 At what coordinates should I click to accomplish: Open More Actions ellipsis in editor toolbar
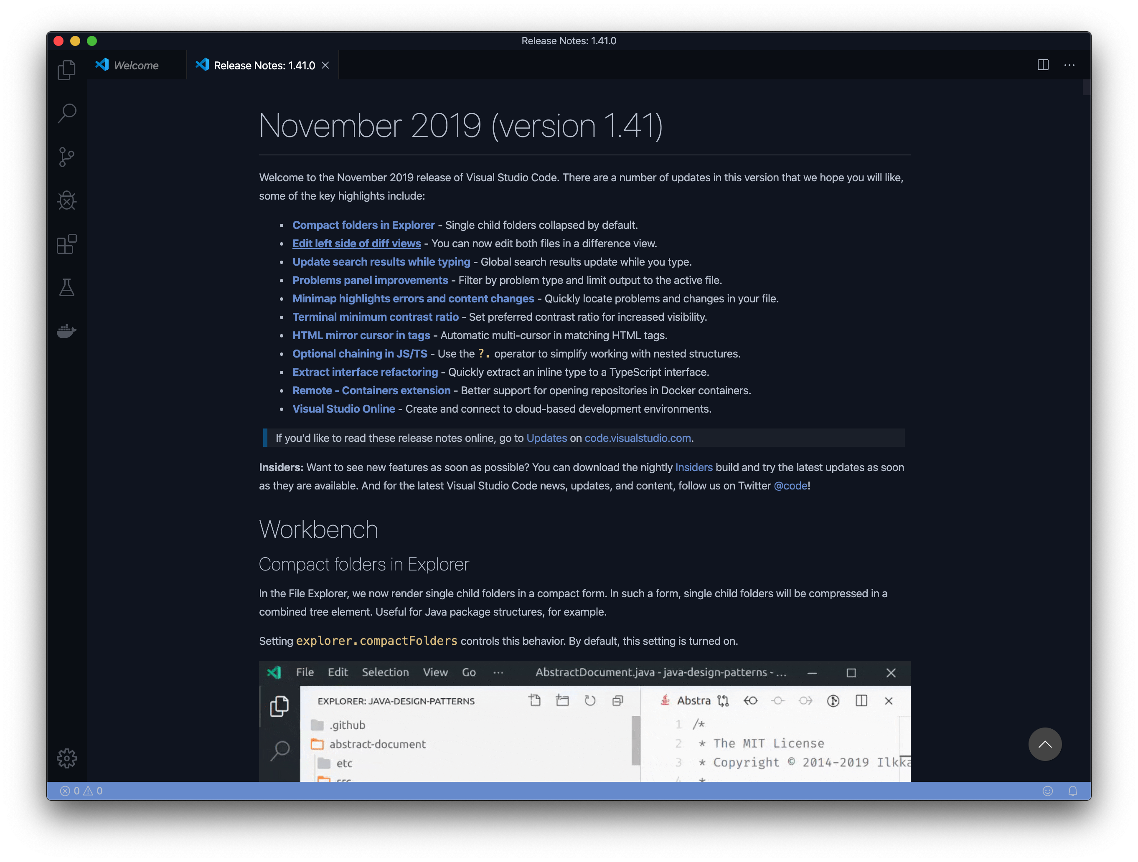click(1069, 65)
